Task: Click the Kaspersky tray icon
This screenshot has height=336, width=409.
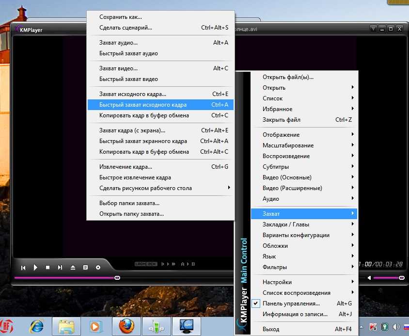Action: [373, 327]
